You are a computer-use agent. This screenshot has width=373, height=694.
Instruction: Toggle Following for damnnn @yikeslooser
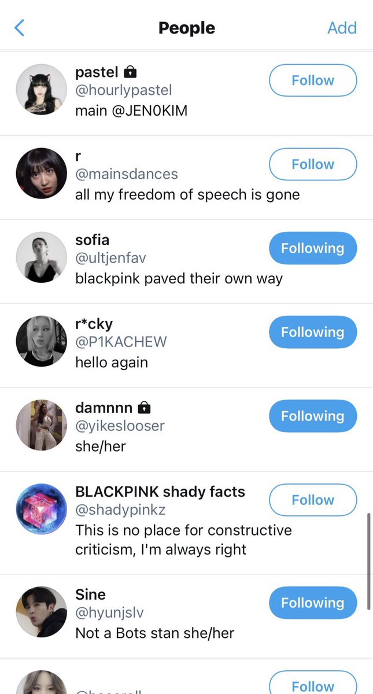313,416
